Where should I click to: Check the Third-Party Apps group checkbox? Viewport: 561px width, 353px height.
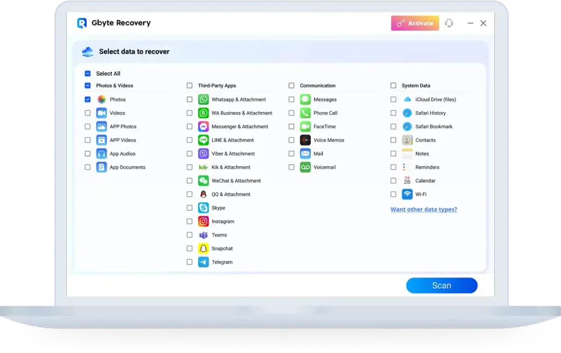click(x=190, y=86)
